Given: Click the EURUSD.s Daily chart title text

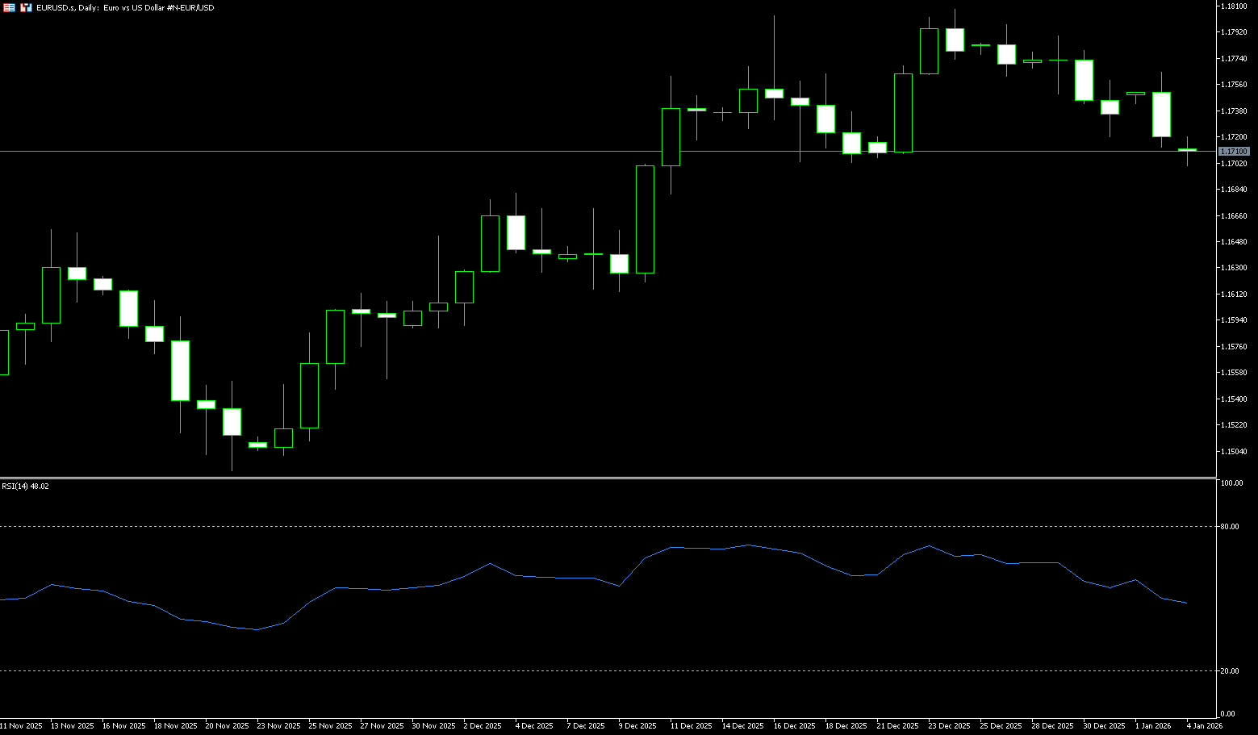Looking at the screenshot, I should coord(125,8).
